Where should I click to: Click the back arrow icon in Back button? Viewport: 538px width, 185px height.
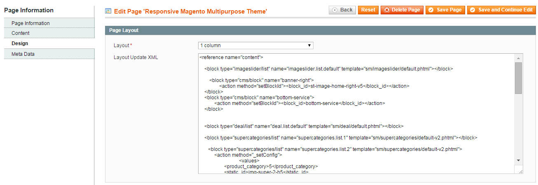335,10
